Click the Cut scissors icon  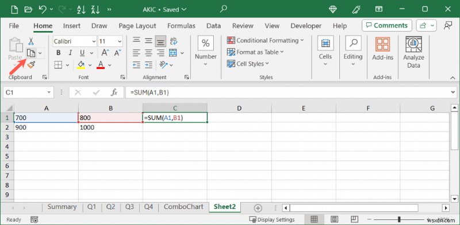tap(31, 41)
